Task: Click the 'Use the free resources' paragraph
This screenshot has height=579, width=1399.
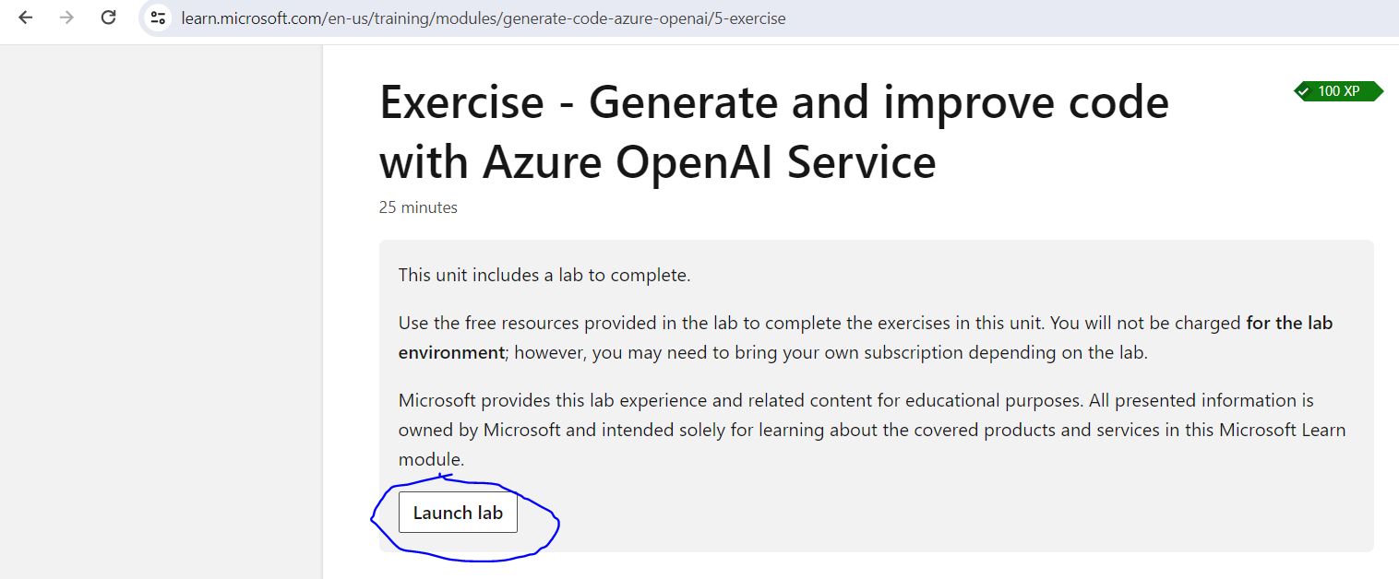Action: tap(866, 337)
